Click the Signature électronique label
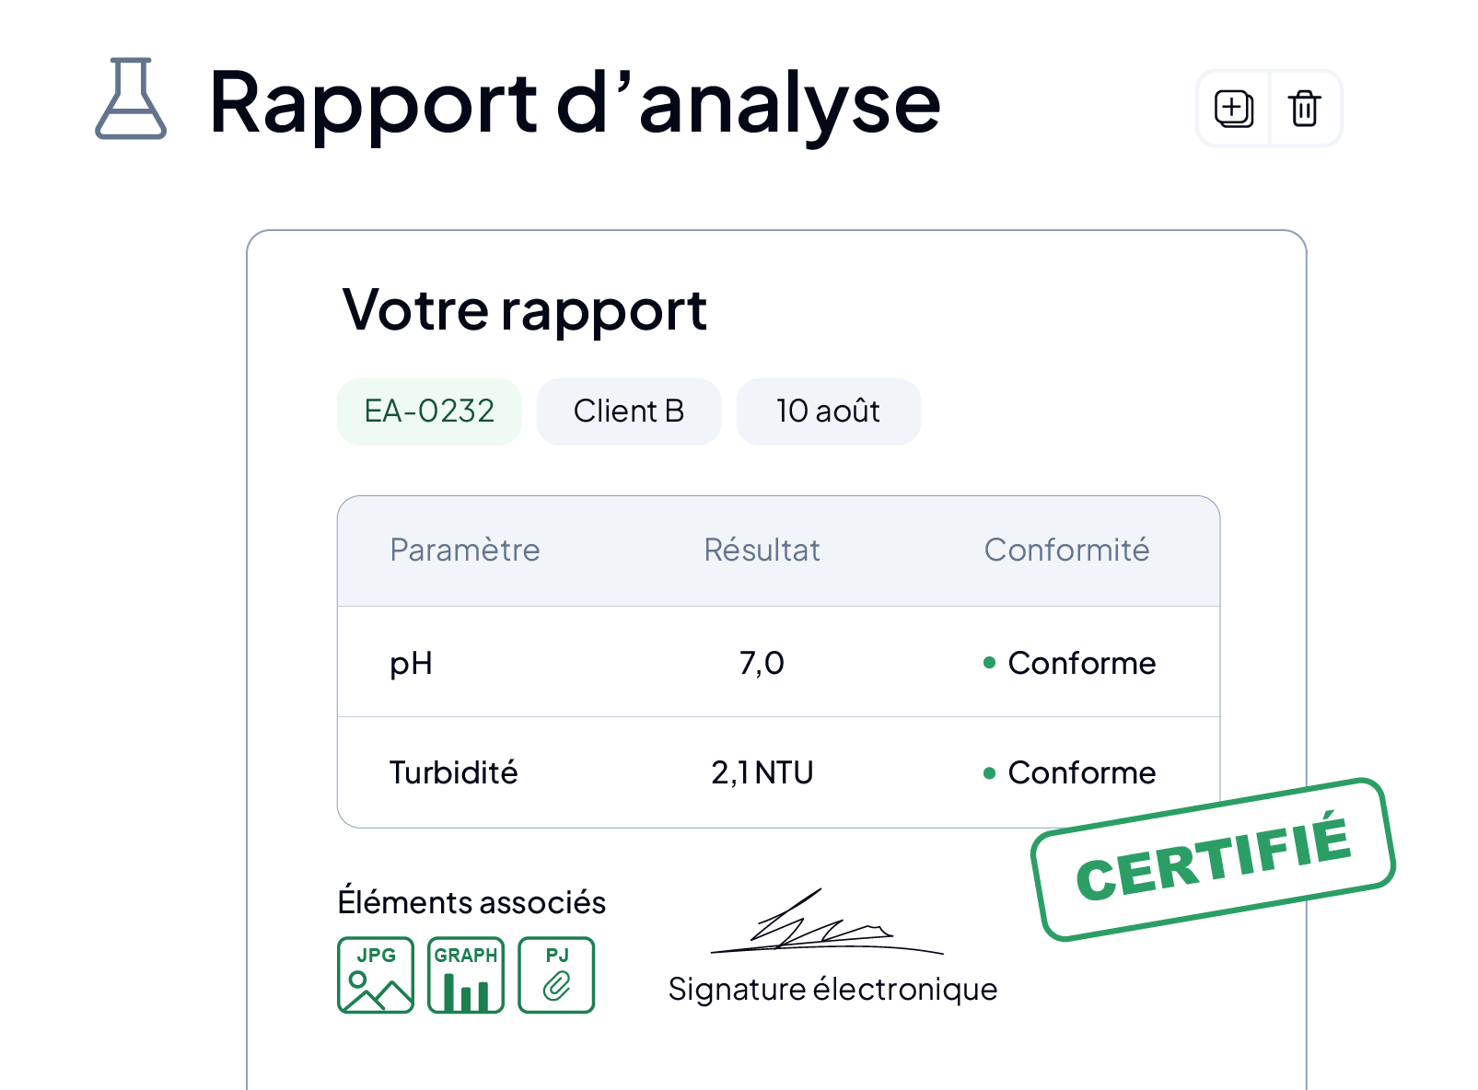Screen dimensions: 1478x1090 (x=832, y=990)
